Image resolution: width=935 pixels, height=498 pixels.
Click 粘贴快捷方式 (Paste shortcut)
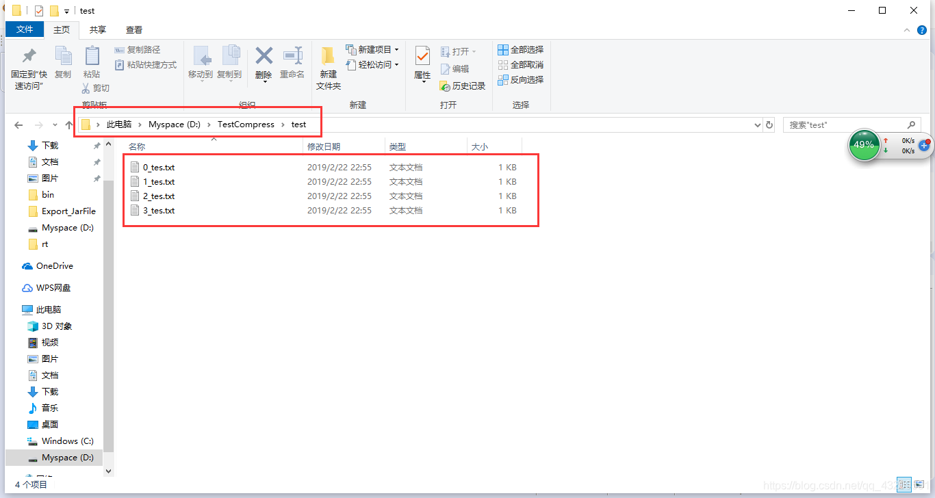pos(145,65)
